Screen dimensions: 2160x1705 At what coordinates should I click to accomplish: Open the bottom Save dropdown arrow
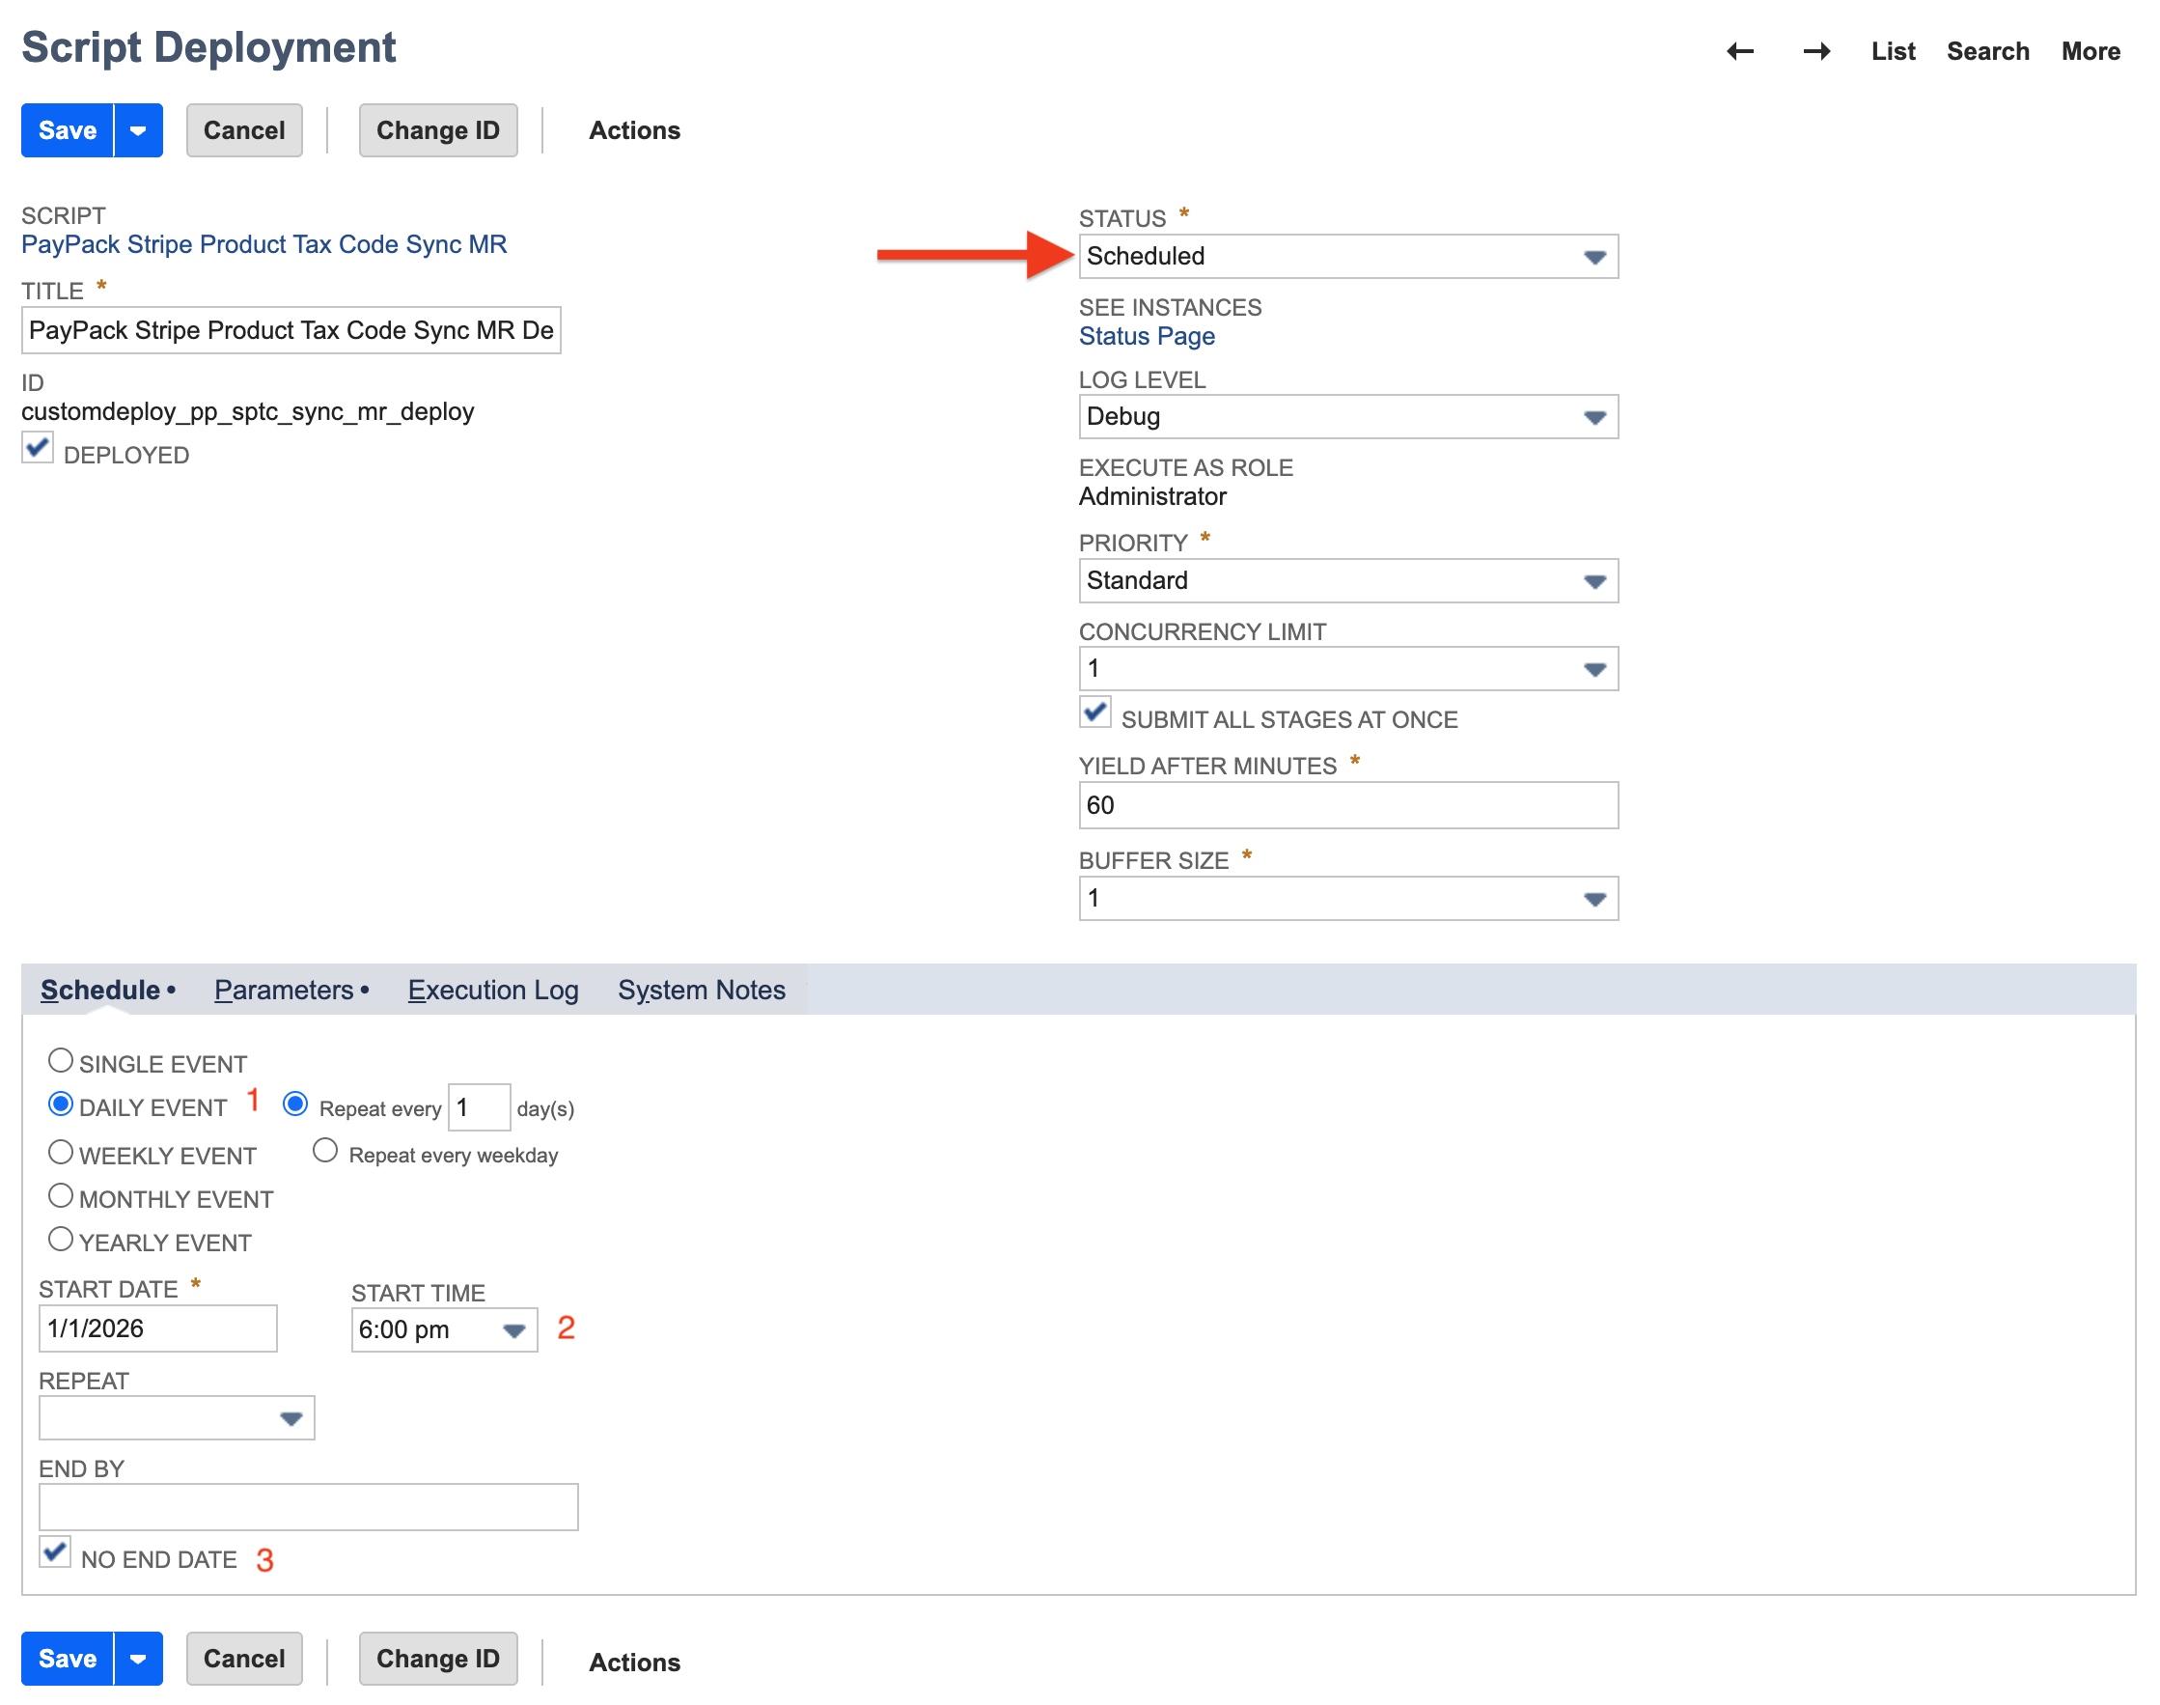(139, 1658)
